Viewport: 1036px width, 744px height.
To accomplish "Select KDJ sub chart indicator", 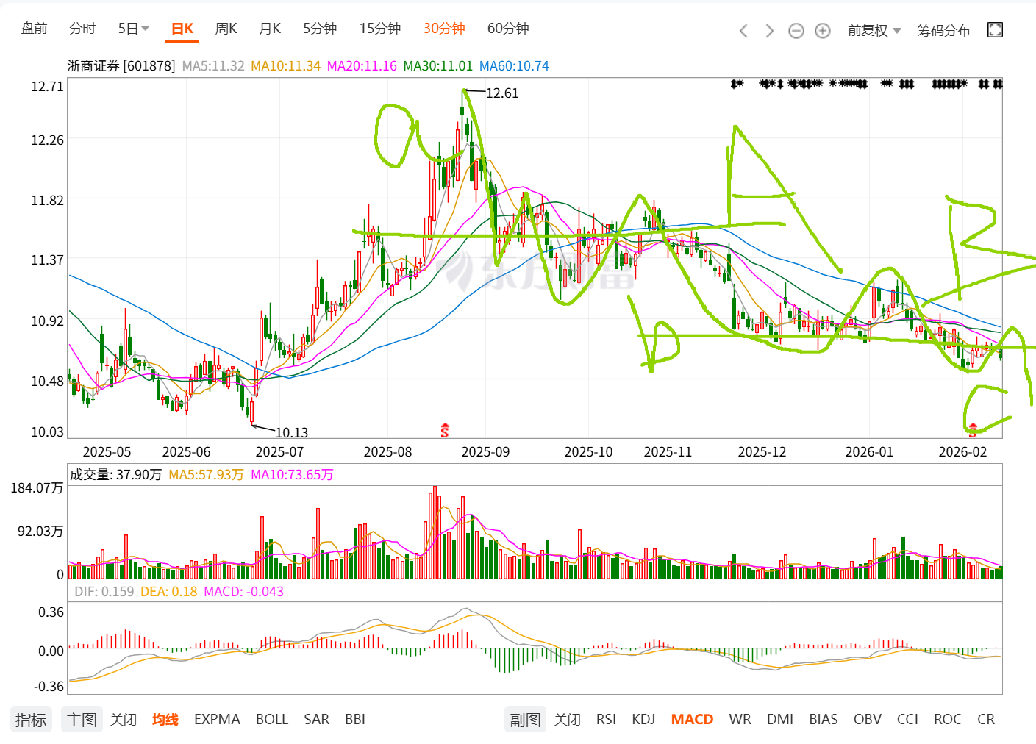I will tap(643, 720).
